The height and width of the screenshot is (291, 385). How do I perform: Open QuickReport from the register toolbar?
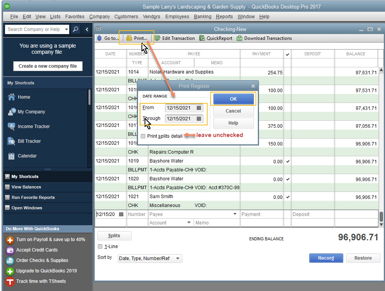click(216, 38)
